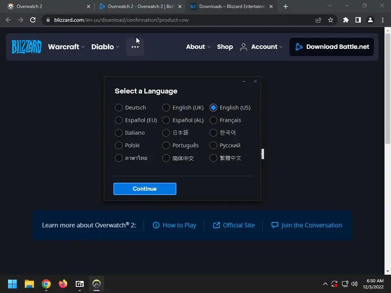Open the network tray icon
Image resolution: width=391 pixels, height=293 pixels.
point(345,284)
